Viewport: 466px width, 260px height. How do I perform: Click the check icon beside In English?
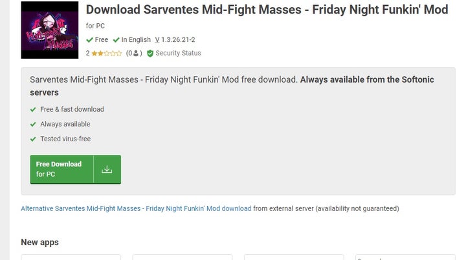(116, 40)
